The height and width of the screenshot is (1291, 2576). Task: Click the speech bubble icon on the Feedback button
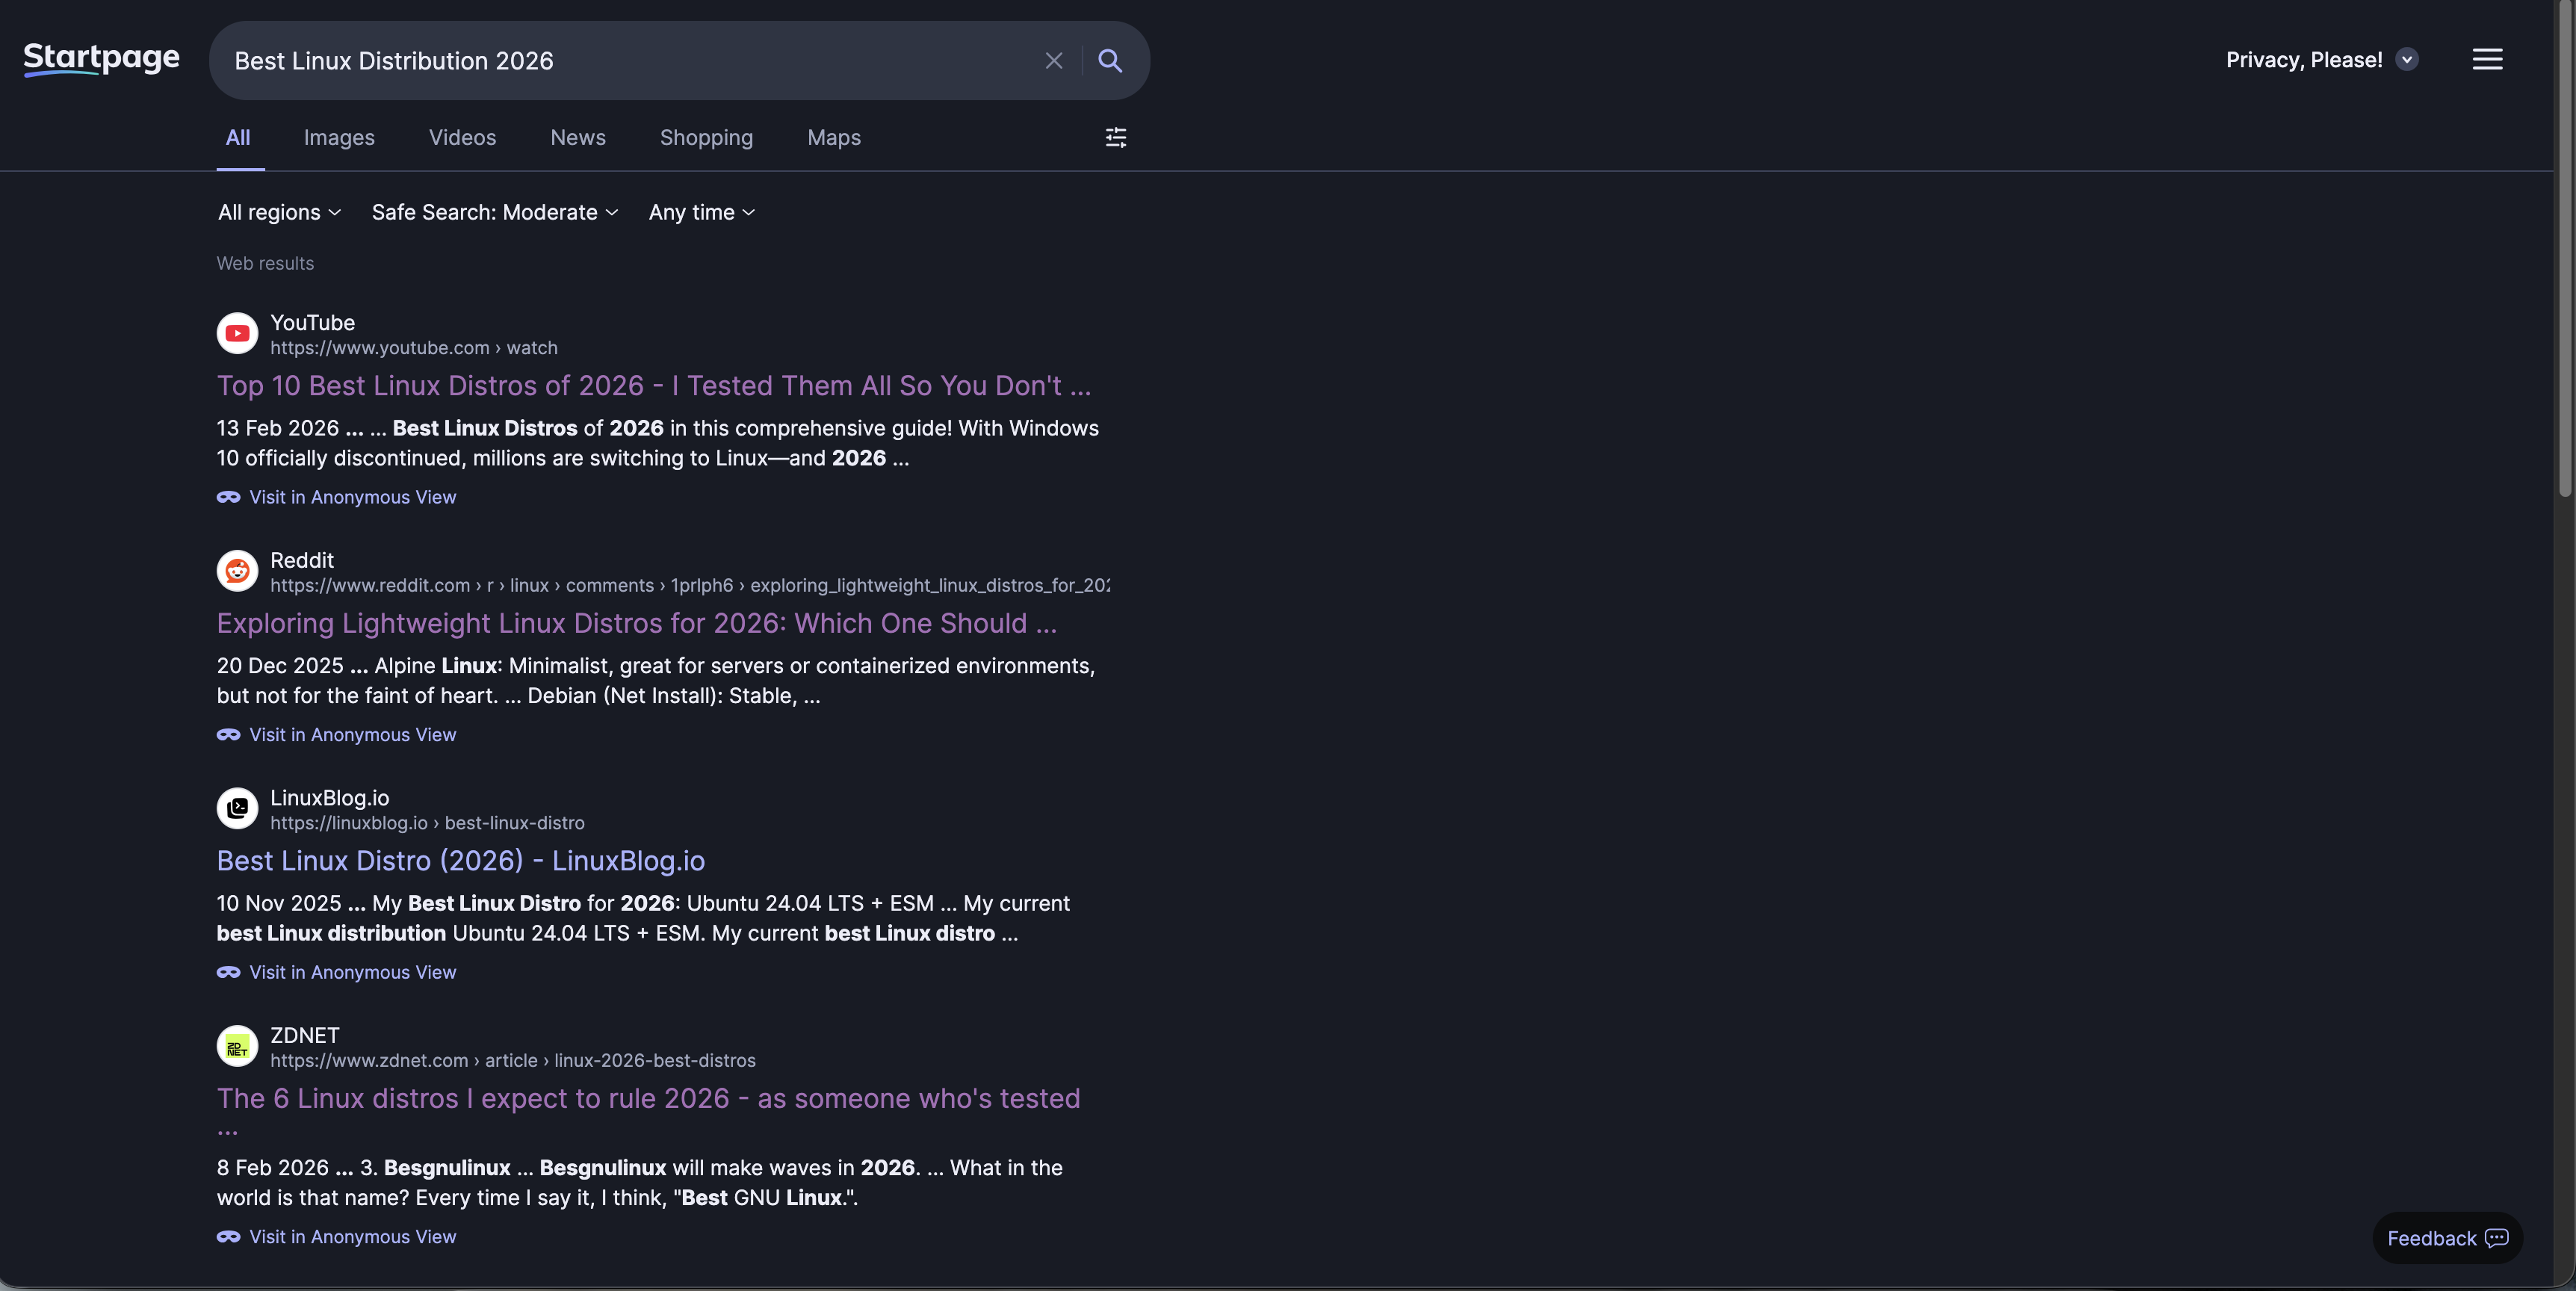click(x=2499, y=1238)
